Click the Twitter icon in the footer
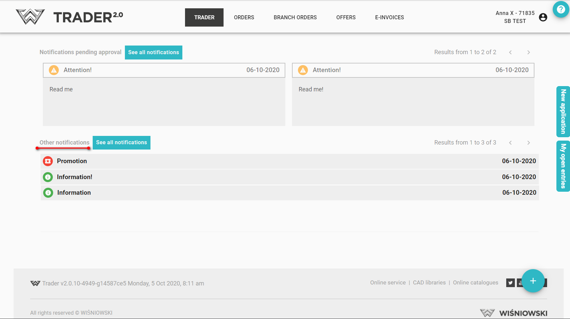Viewport: 570px width, 319px height. [510, 283]
